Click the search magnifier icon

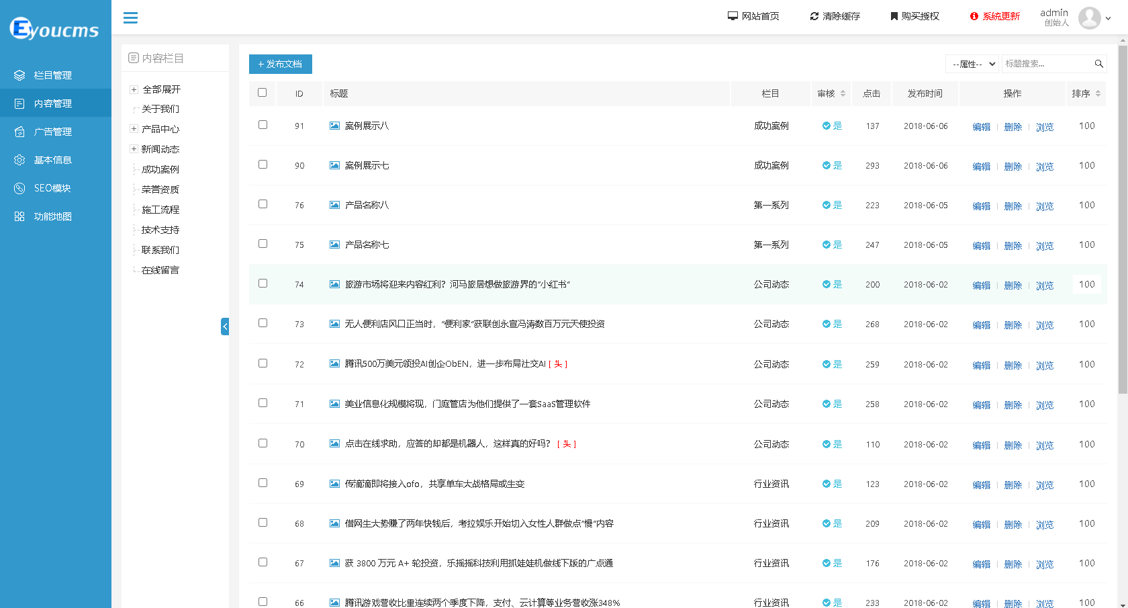[1098, 63]
